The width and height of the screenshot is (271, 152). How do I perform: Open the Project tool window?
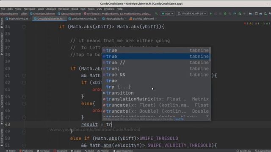click(2, 23)
